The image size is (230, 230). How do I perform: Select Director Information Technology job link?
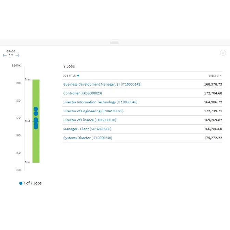tap(100, 102)
